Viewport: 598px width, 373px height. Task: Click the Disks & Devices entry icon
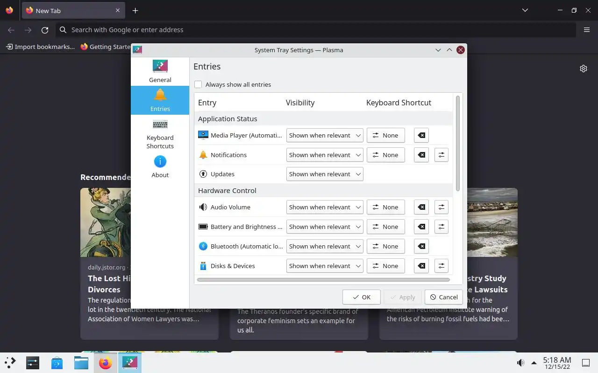pos(203,266)
